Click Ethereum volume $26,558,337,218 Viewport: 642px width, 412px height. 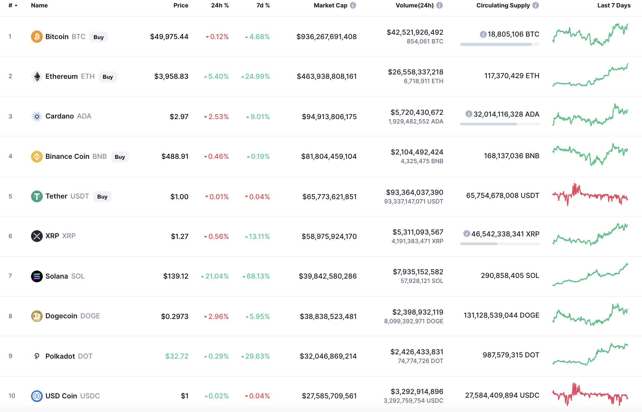coord(416,72)
